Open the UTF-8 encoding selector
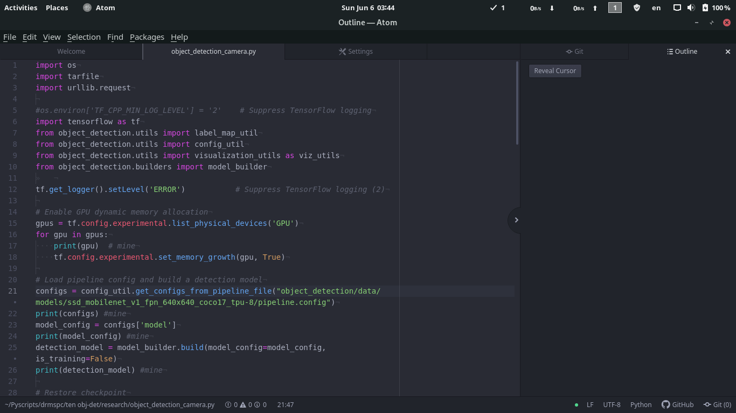Viewport: 736px width, 413px height. [x=612, y=404]
